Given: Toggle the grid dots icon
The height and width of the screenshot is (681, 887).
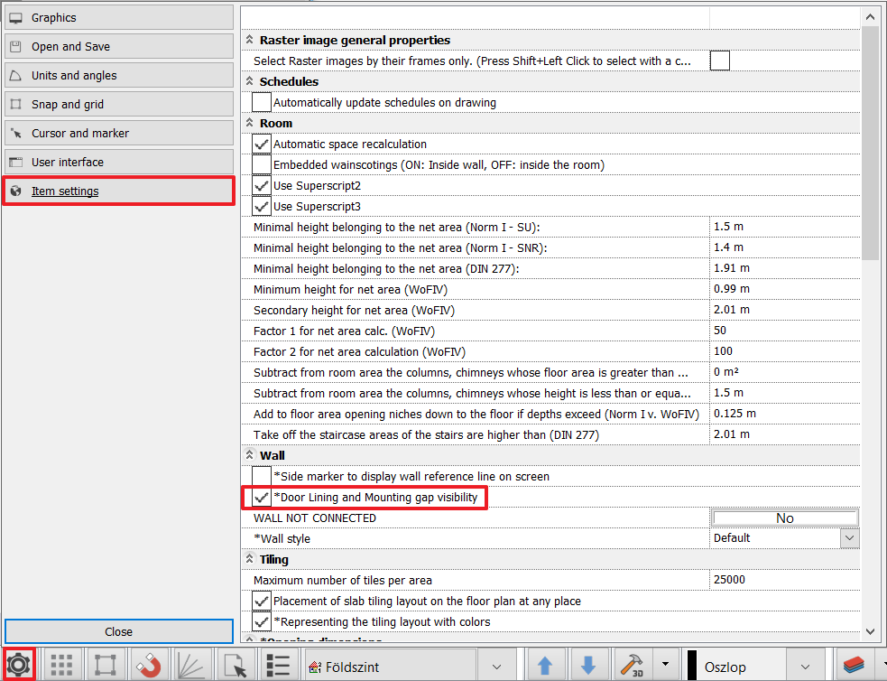Looking at the screenshot, I should [61, 666].
